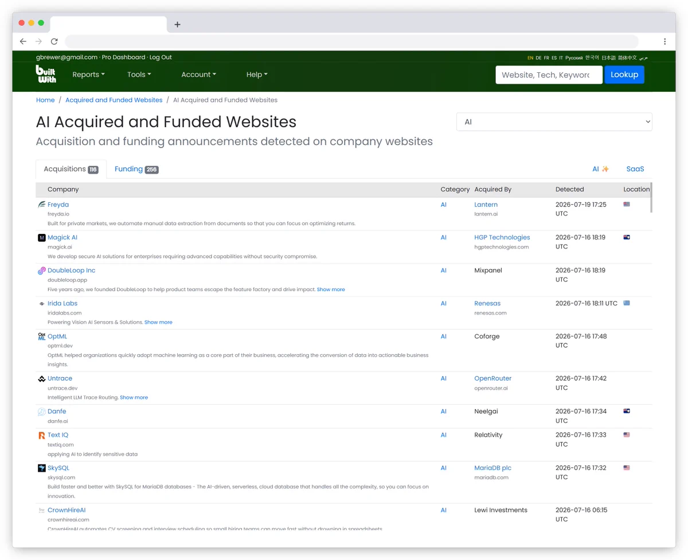This screenshot has height=560, width=688.
Task: Expand Untrace description with Show more
Action: pos(134,397)
